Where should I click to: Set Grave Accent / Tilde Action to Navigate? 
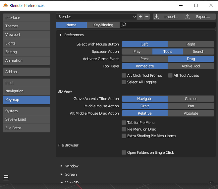pyautogui.click(x=145, y=99)
